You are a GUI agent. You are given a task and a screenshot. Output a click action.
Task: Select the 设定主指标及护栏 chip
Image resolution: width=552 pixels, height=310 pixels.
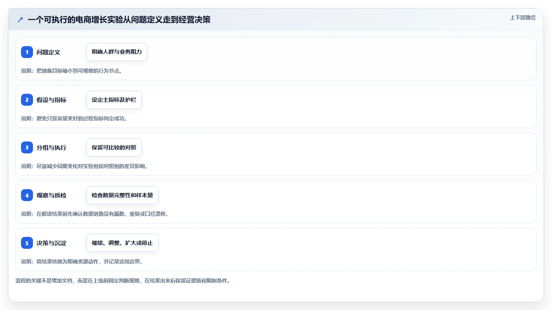coord(114,100)
